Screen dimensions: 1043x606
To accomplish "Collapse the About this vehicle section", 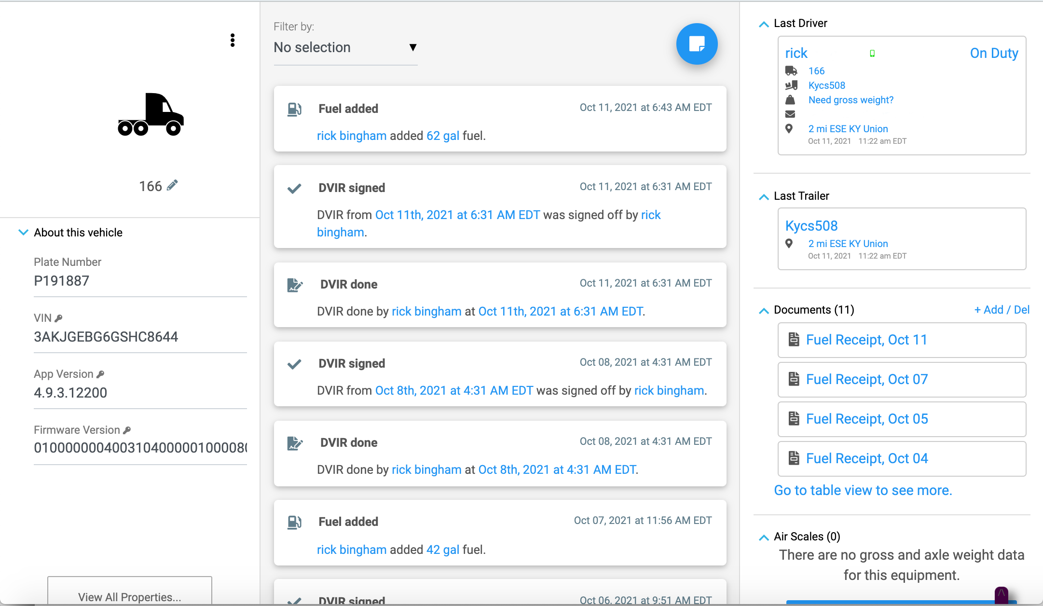I will 23,232.
